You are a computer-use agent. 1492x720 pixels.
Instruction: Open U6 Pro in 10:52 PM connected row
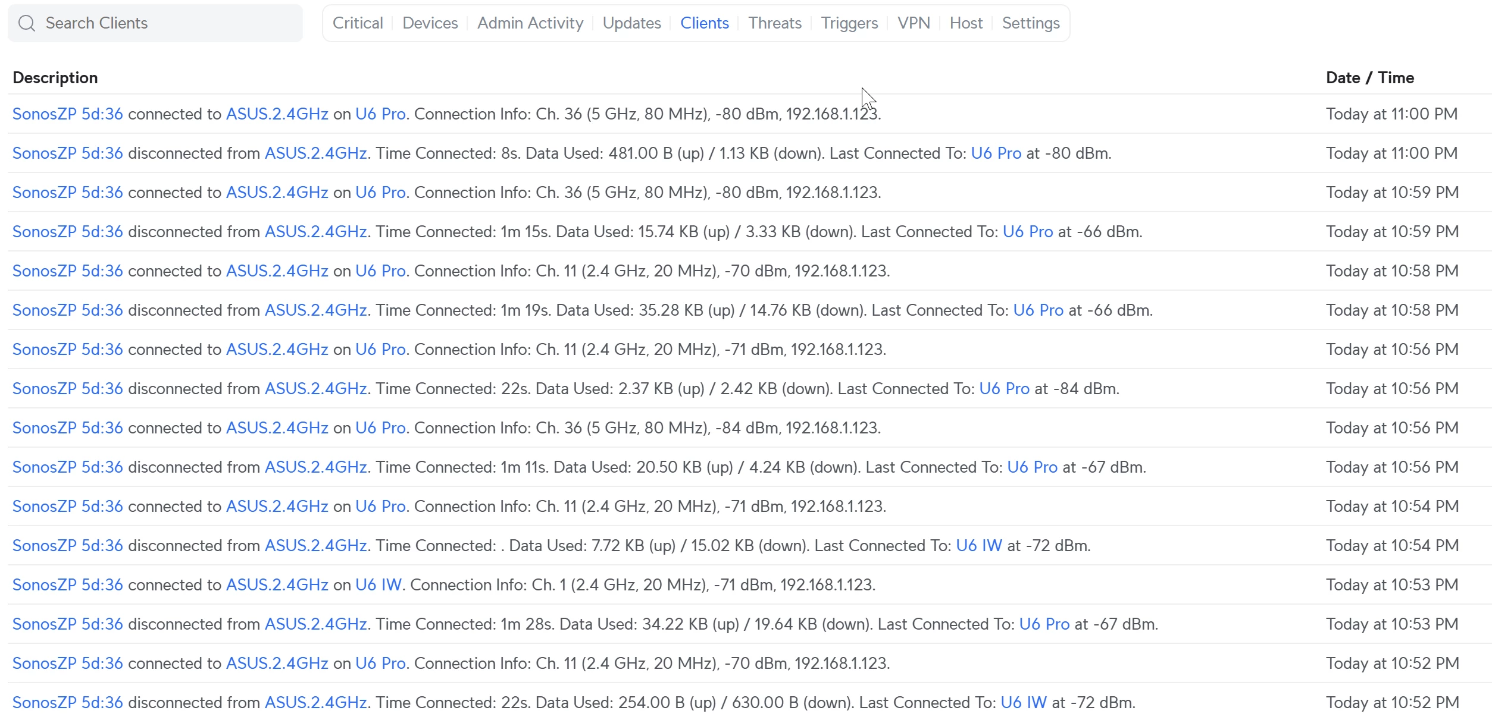point(380,663)
